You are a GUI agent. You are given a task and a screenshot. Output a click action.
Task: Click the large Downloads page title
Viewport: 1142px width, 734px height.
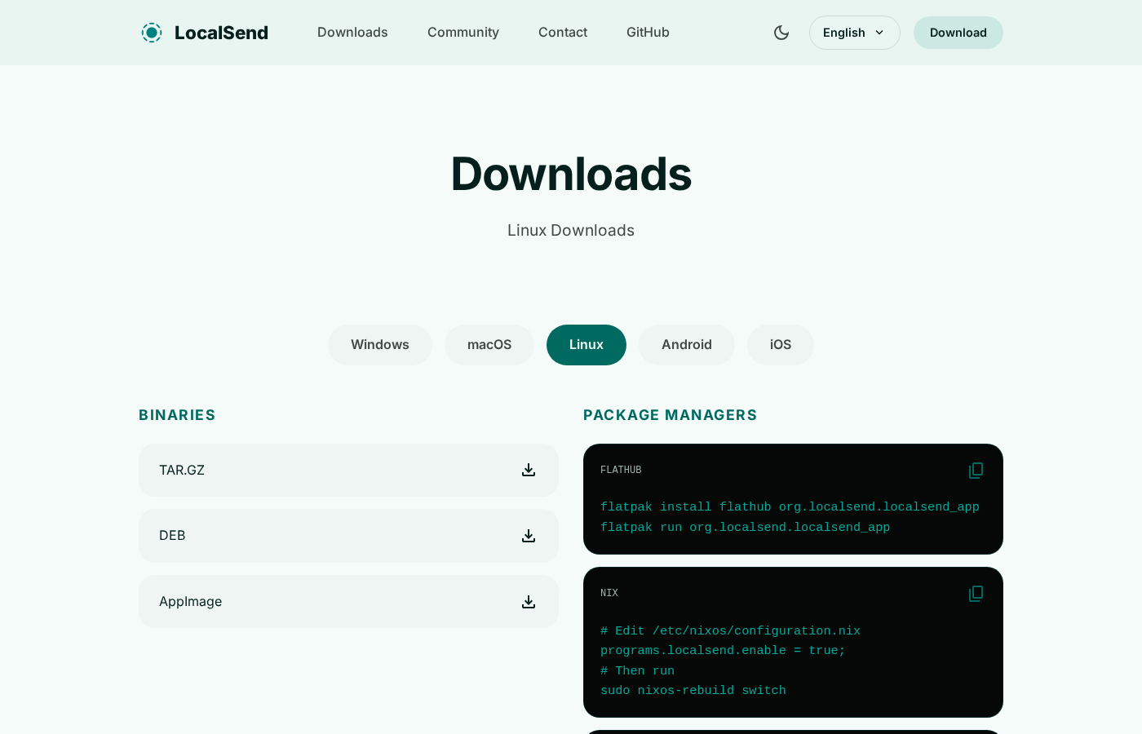tap(571, 174)
